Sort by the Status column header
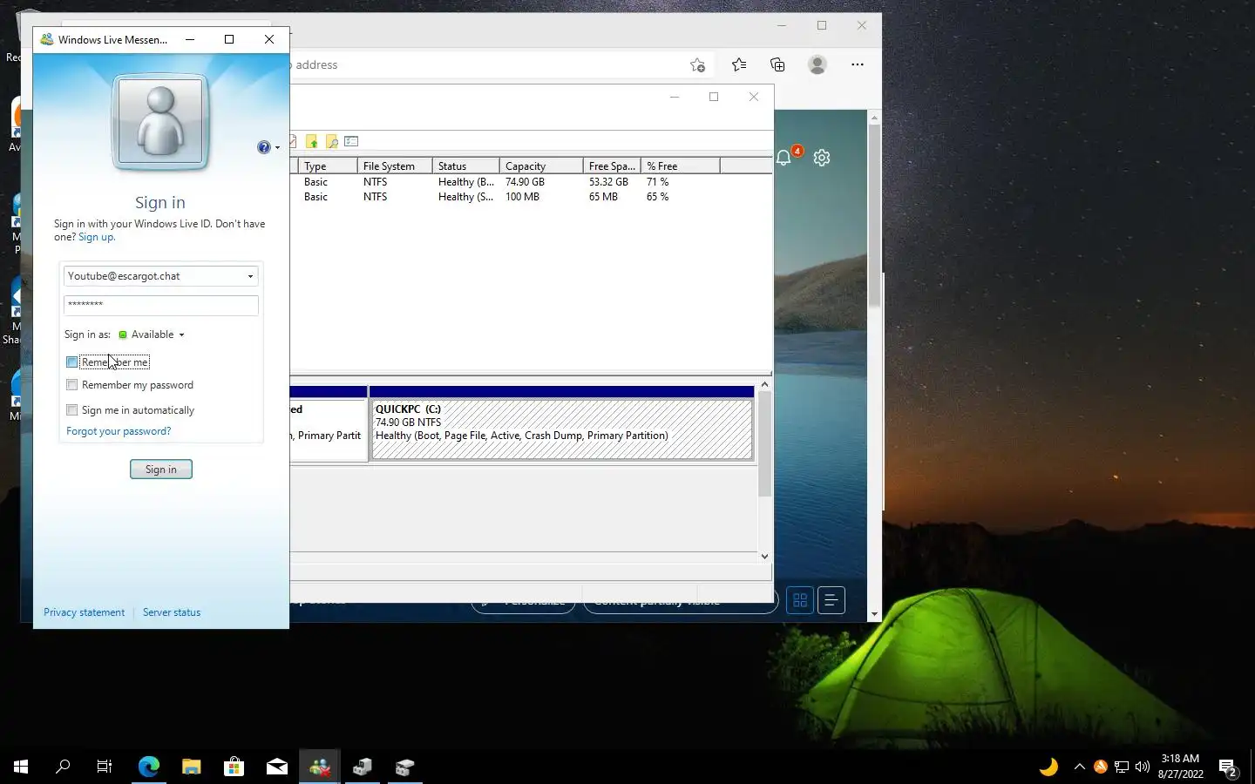This screenshot has width=1255, height=784. coord(465,166)
